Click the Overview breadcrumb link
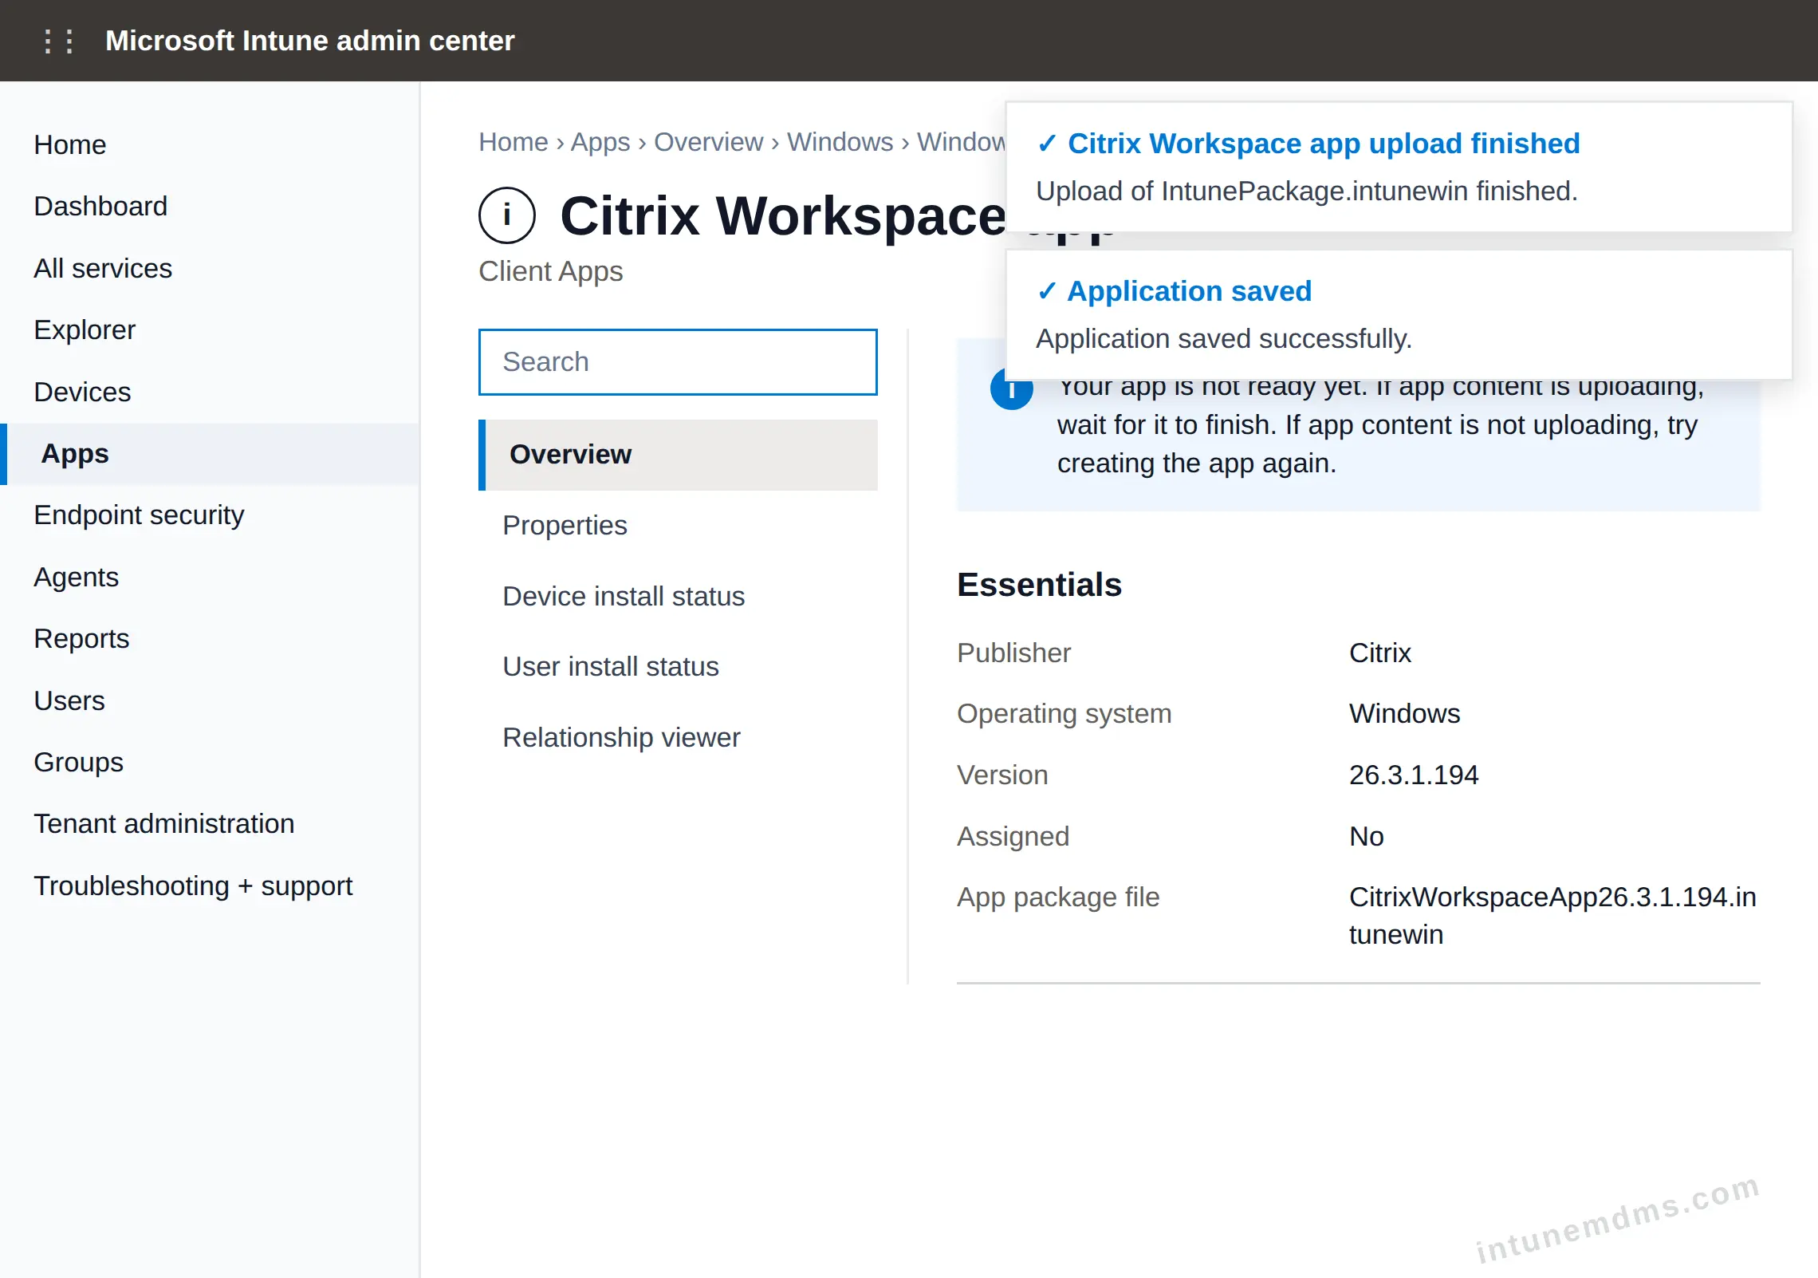The width and height of the screenshot is (1818, 1278). click(x=708, y=142)
